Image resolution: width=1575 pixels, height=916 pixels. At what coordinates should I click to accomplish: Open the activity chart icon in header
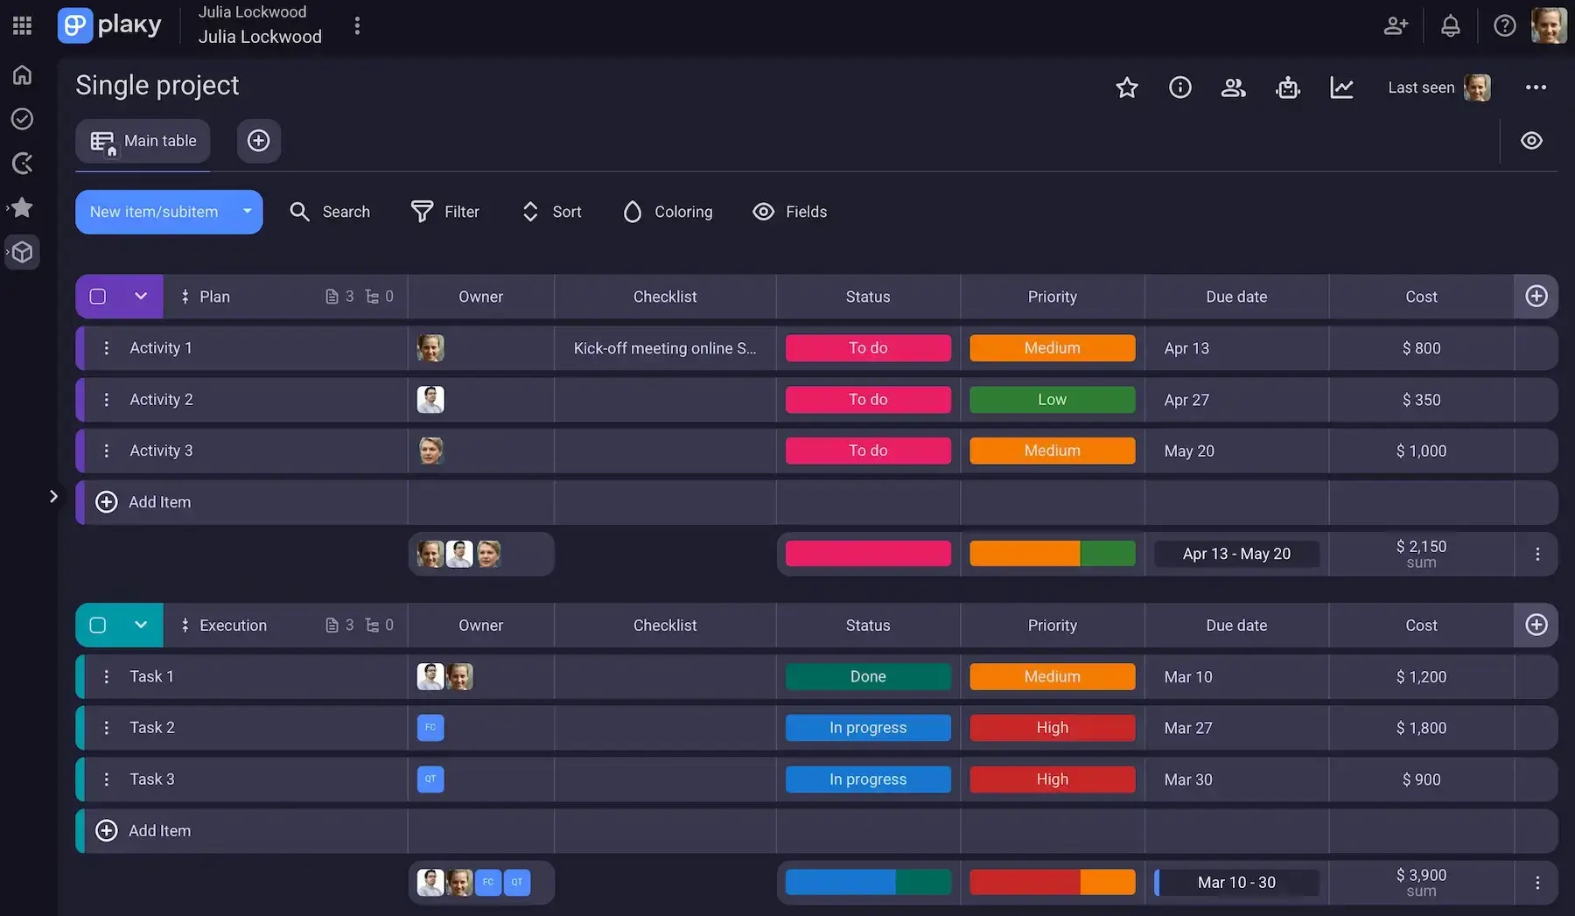point(1342,87)
